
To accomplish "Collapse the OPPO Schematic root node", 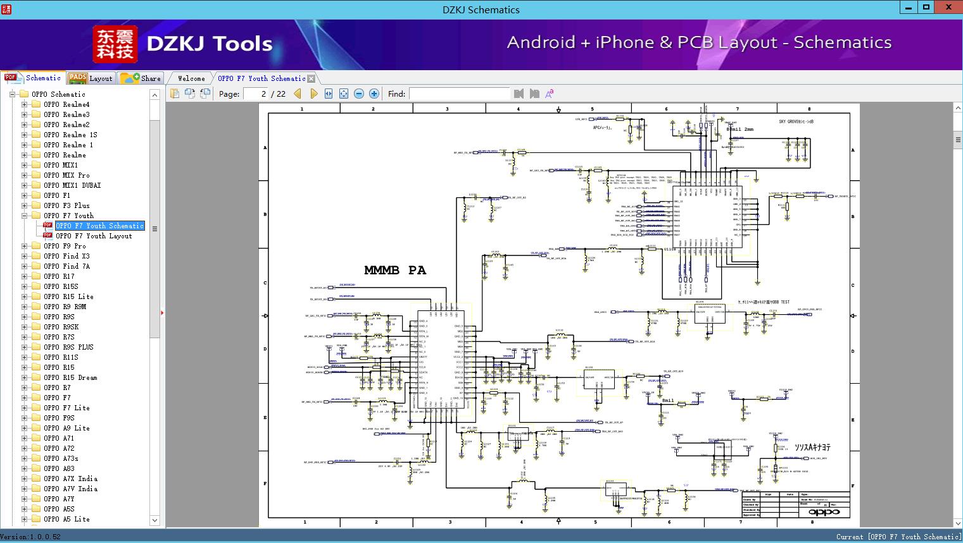I will click(12, 94).
